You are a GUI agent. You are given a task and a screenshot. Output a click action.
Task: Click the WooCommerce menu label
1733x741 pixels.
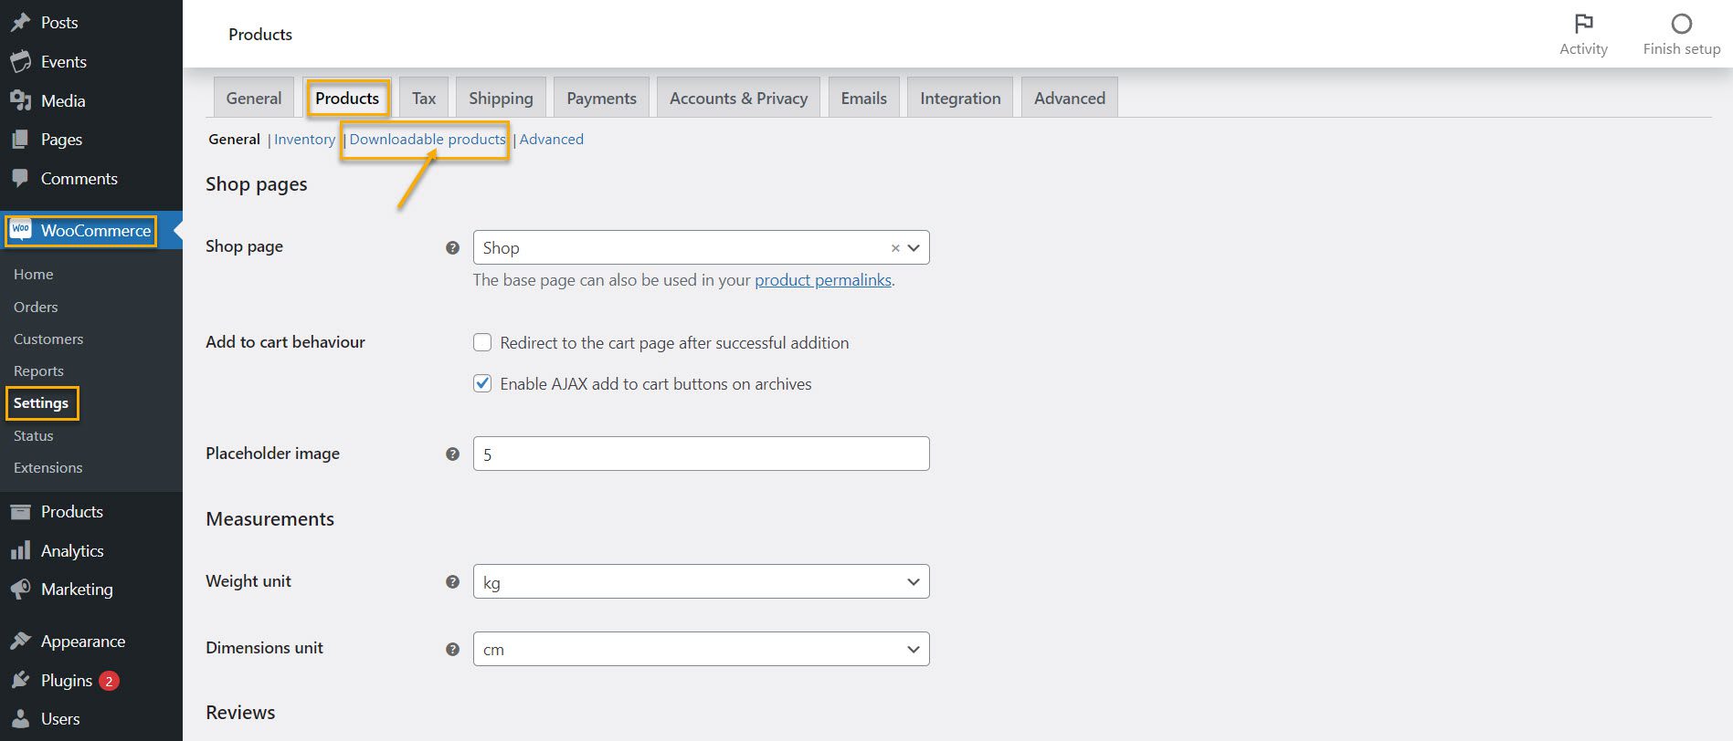pos(96,230)
